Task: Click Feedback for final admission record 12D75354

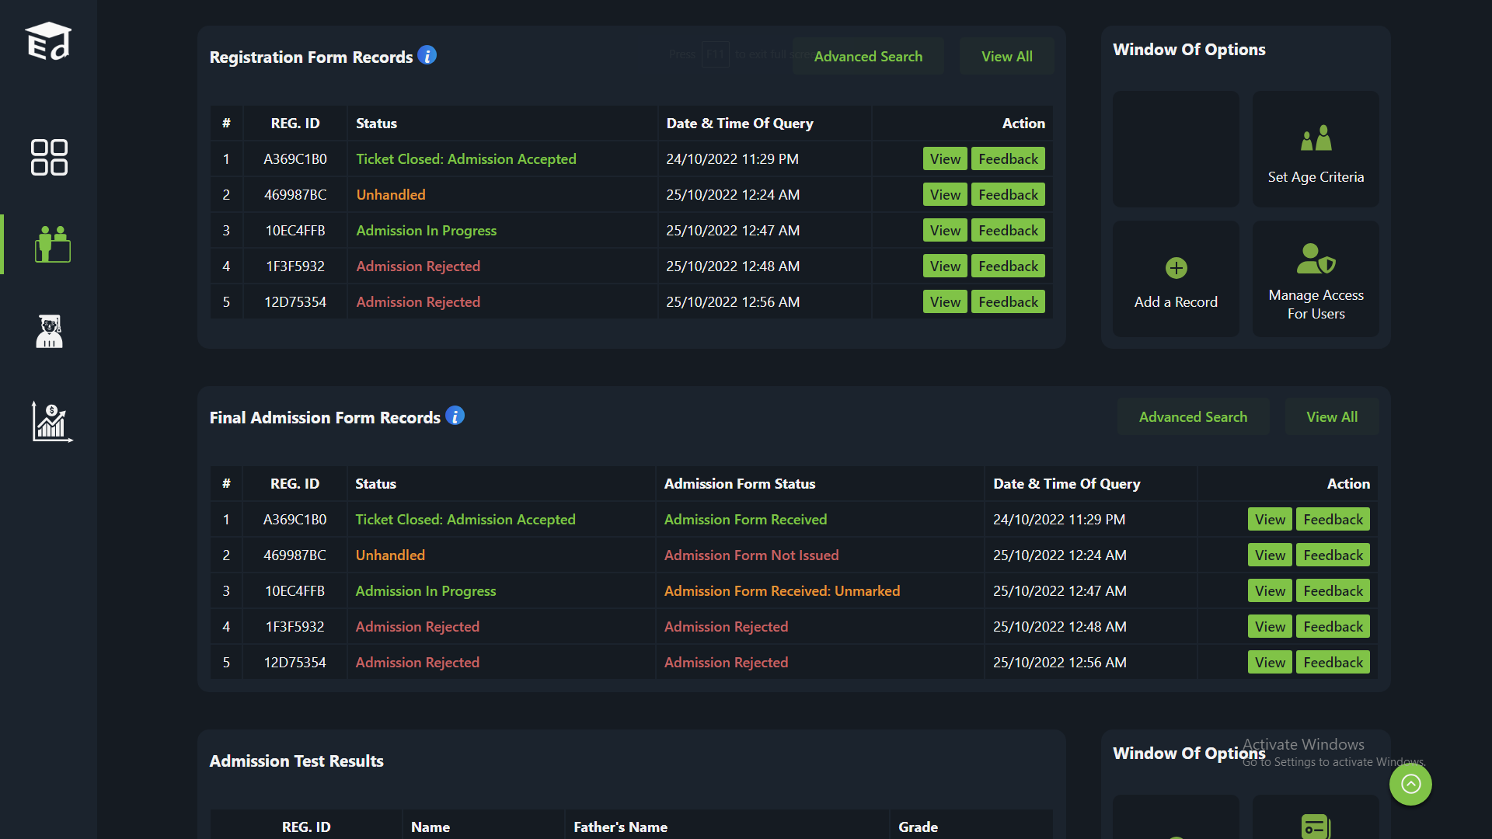Action: (1333, 663)
